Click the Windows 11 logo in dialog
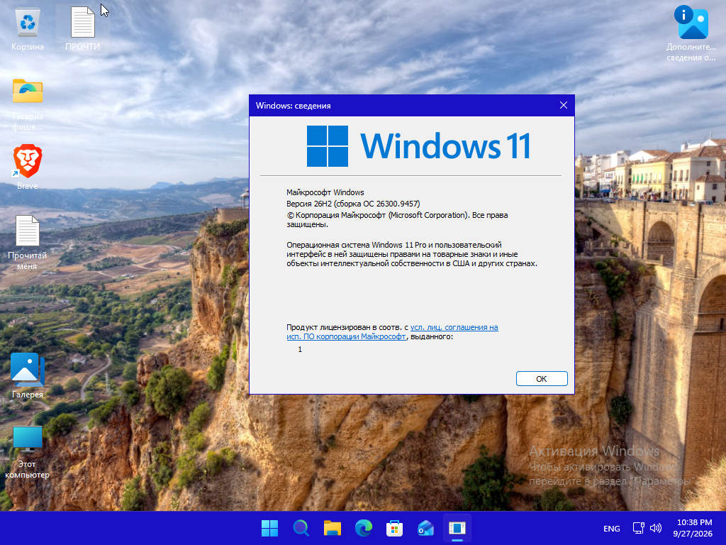 418,146
